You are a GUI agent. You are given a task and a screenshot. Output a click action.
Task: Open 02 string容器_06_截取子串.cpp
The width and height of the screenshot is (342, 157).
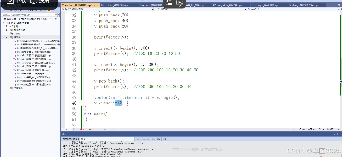coord(33,70)
